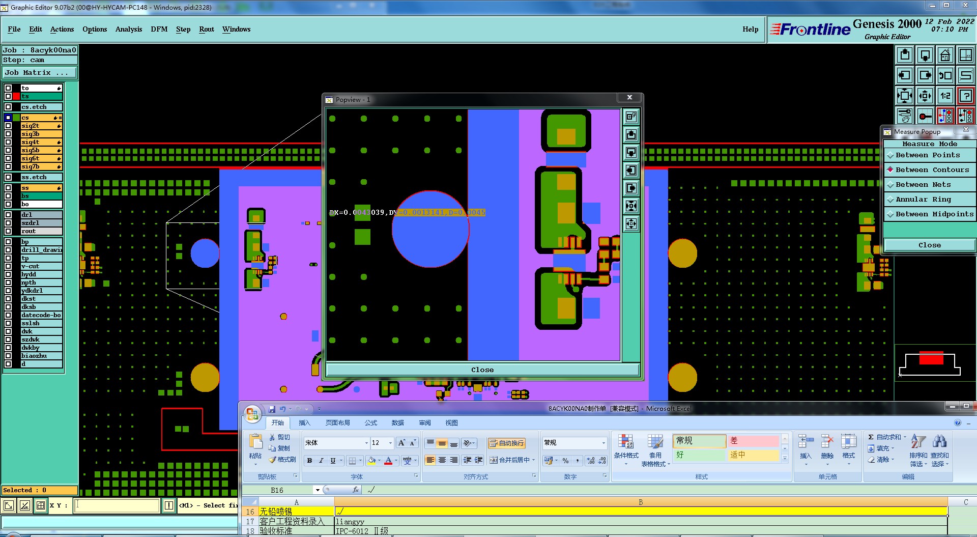The height and width of the screenshot is (537, 977).
Task: Click the Help menu in Genesis
Action: pos(750,29)
